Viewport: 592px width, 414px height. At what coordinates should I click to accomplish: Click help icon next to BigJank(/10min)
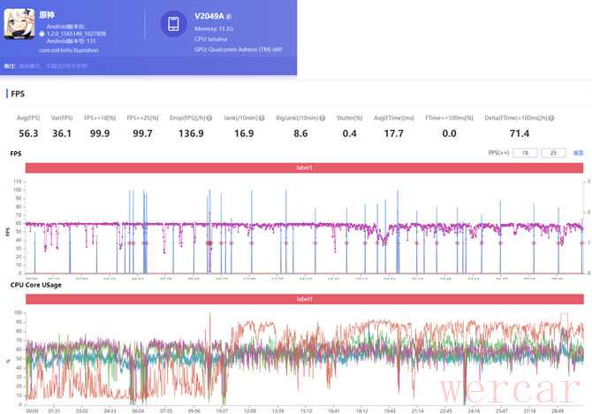click(x=323, y=118)
